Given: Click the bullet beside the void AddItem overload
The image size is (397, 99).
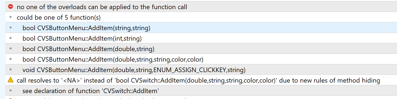Looking at the screenshot, I should tap(11, 70).
